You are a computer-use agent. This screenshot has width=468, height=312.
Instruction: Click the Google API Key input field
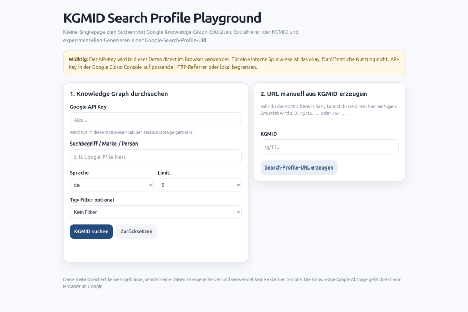(155, 120)
